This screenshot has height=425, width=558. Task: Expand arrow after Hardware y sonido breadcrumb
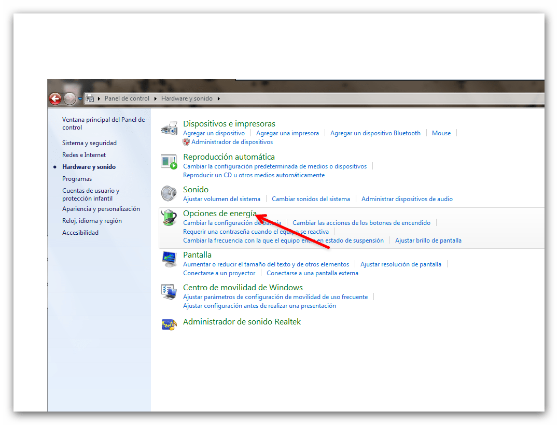(218, 98)
